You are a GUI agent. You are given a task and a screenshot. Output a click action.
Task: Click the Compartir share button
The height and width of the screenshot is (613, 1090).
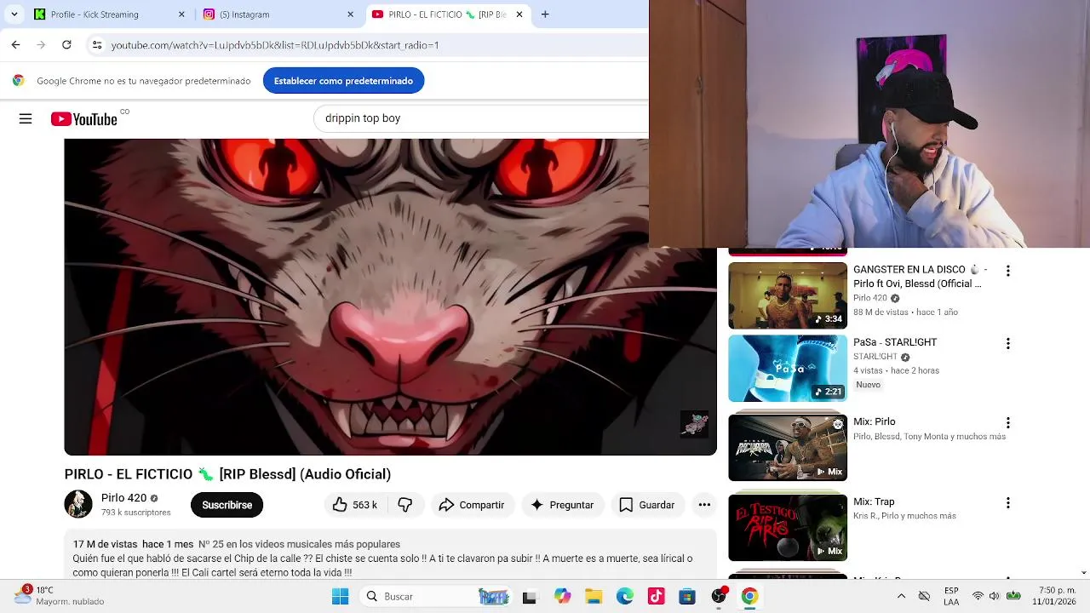[472, 505]
